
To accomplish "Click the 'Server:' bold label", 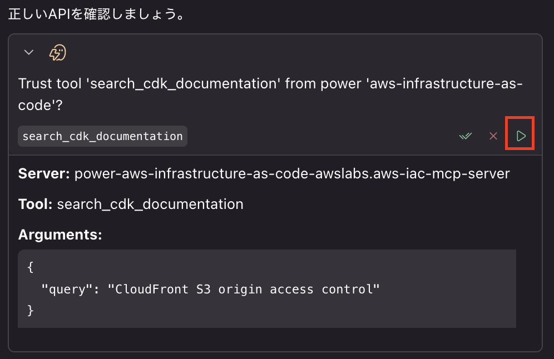I will pos(44,173).
